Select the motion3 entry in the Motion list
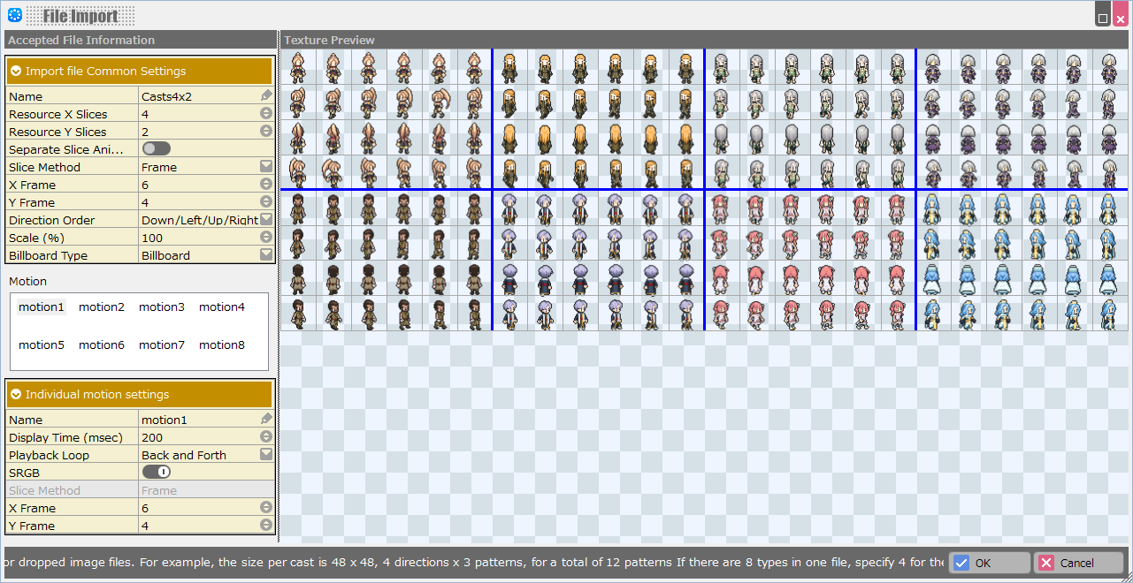The image size is (1133, 583). click(x=161, y=307)
